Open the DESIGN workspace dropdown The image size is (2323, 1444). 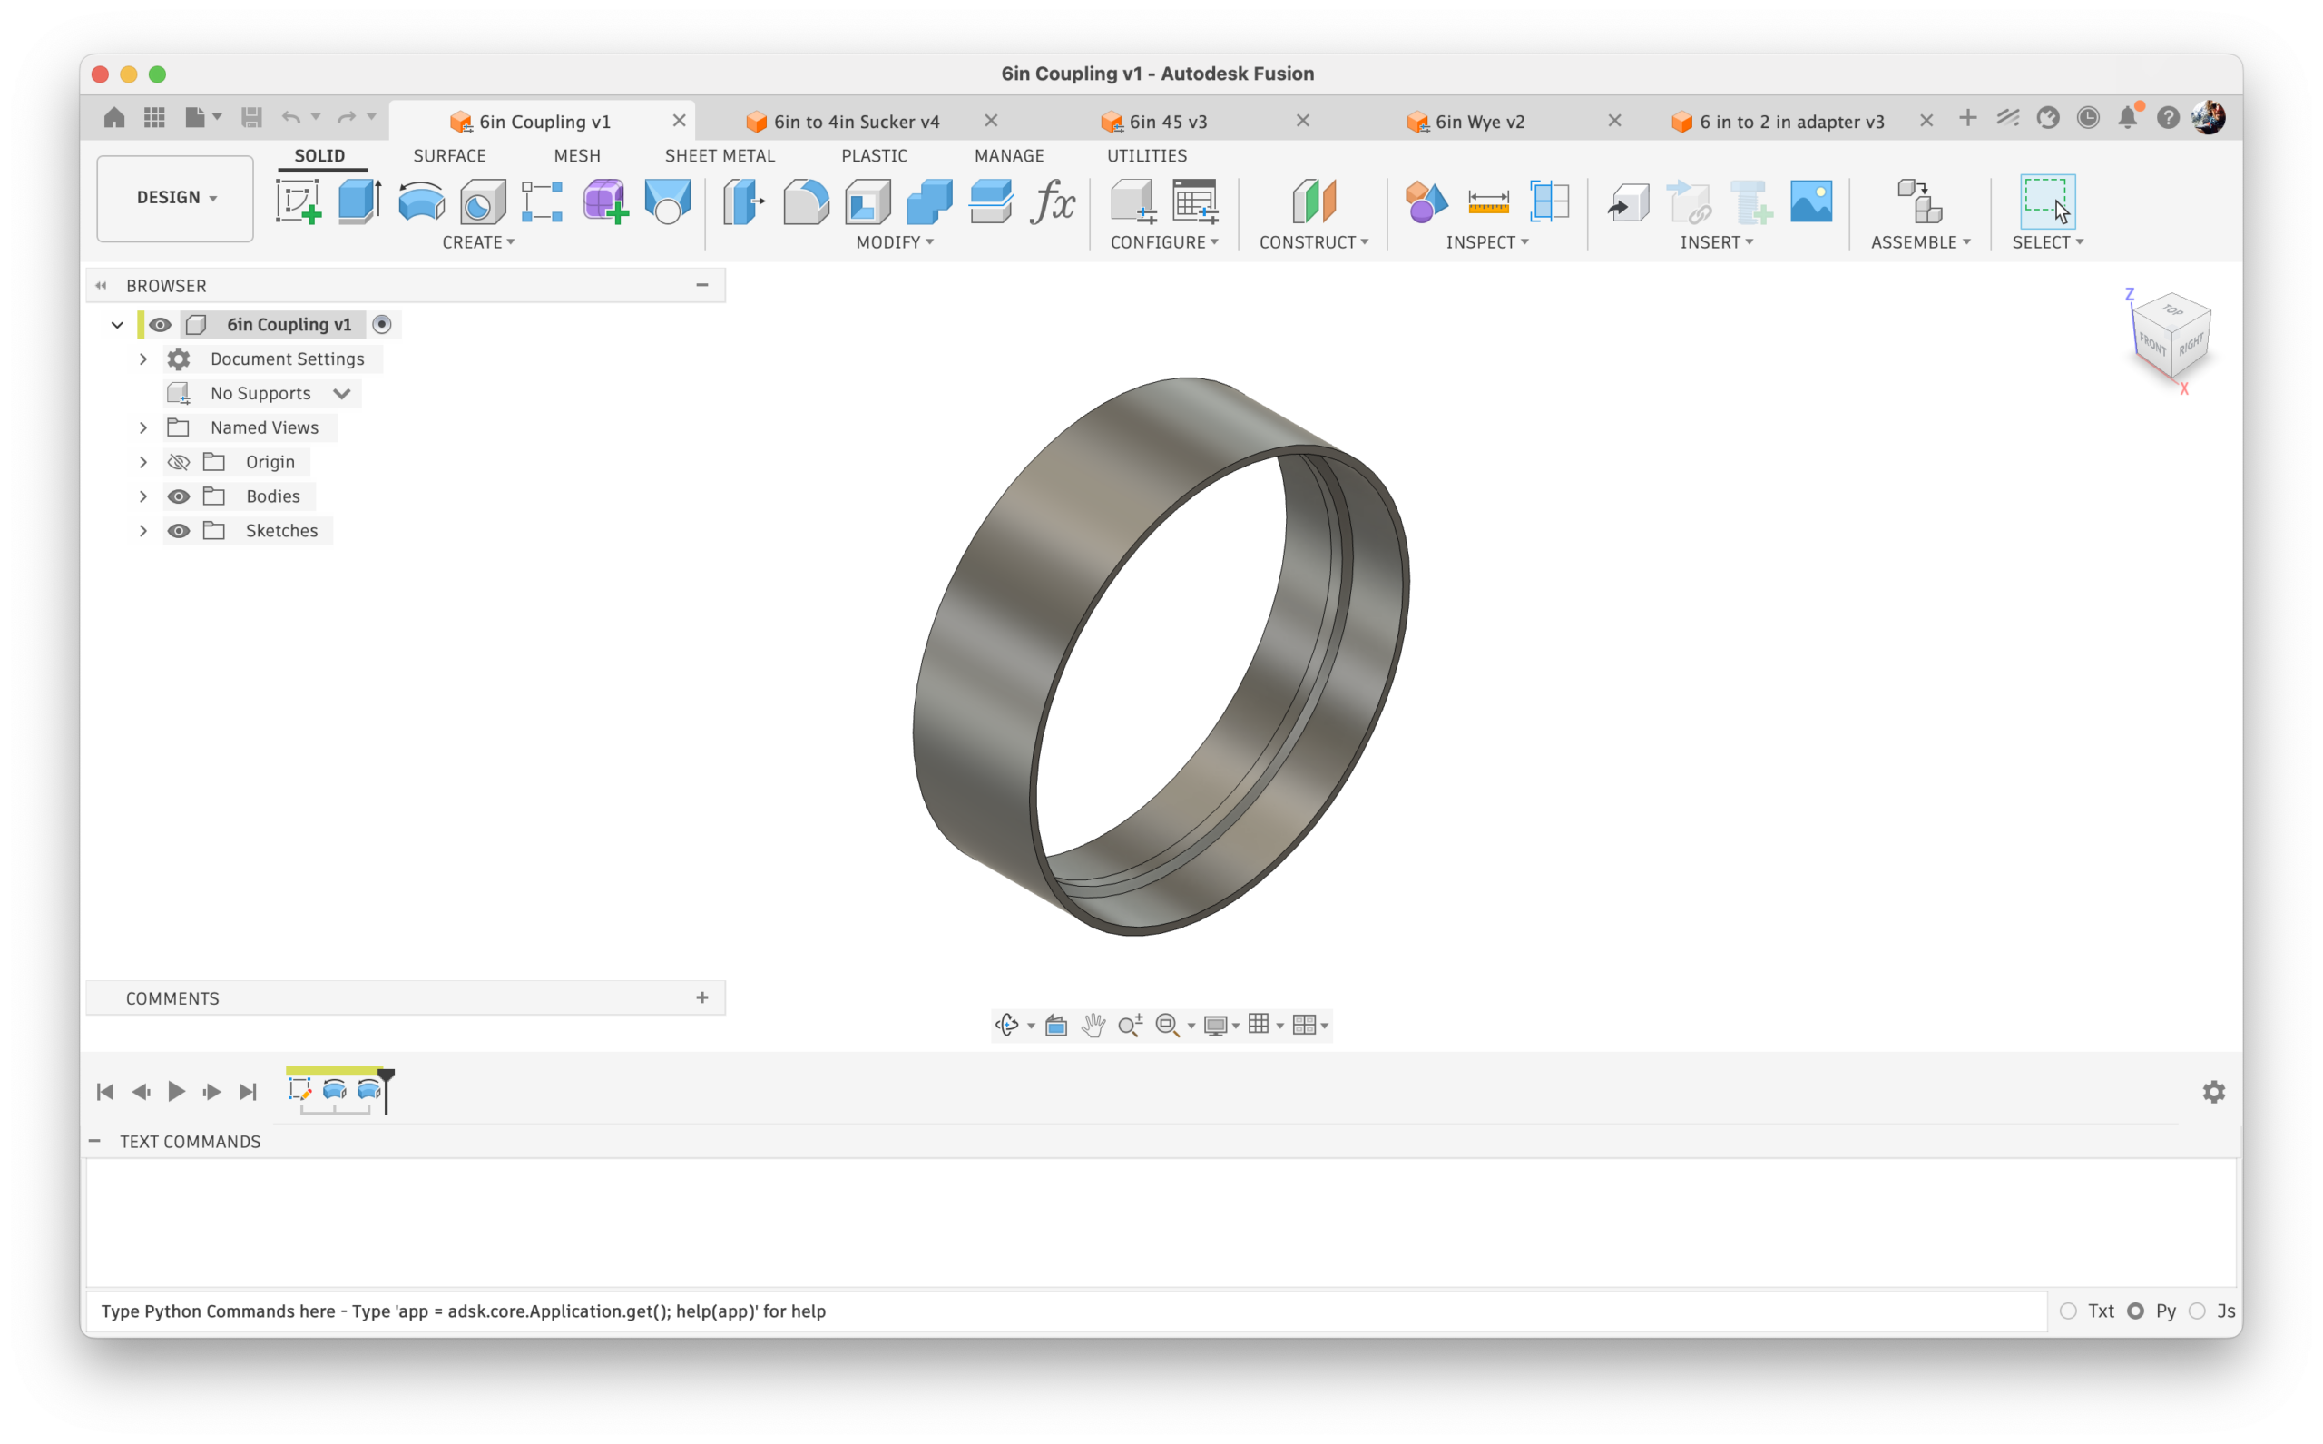176,198
